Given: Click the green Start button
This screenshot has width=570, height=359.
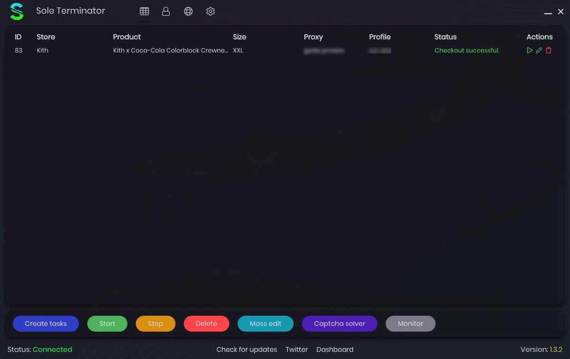Looking at the screenshot, I should pos(107,323).
